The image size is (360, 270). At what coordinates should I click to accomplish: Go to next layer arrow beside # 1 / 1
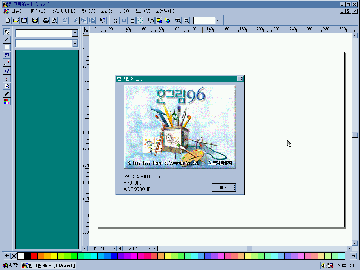149,249
